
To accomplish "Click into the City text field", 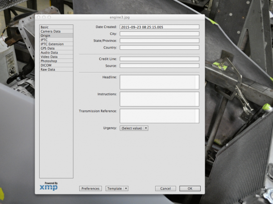I will (x=159, y=34).
